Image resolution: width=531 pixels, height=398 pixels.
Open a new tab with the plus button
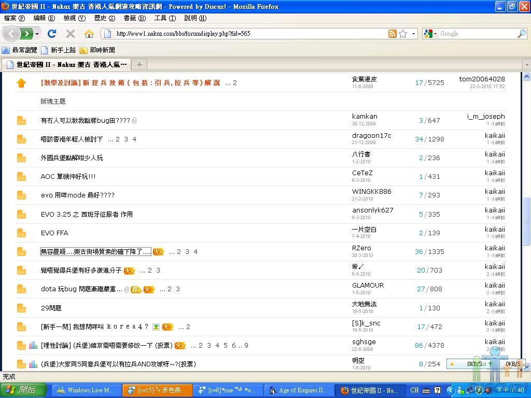coord(139,65)
